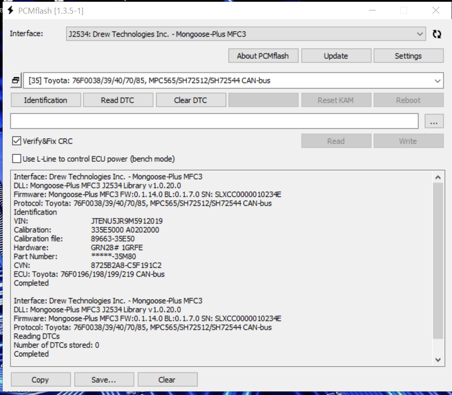Screen dimensions: 452x395
Task: Click the PCMflash lightning bolt title icon
Action: (x=10, y=10)
